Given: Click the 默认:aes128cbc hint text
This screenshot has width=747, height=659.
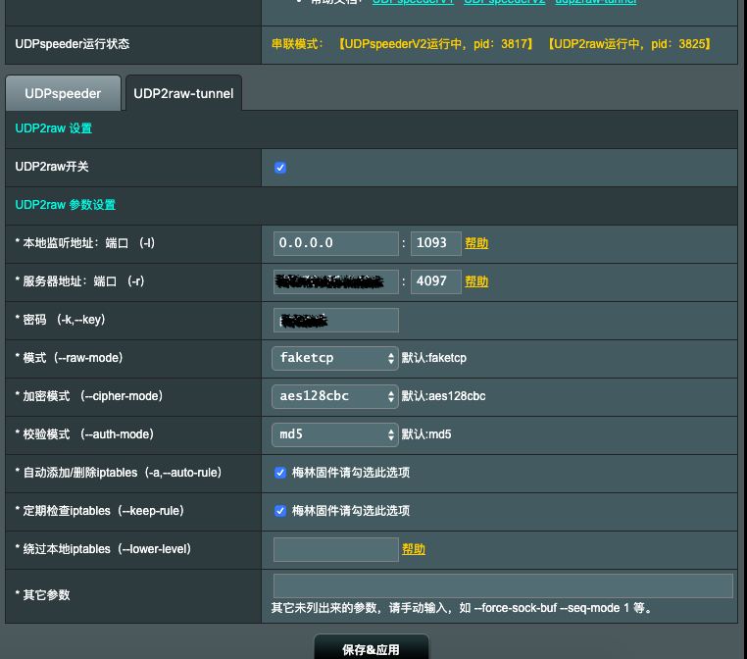Looking at the screenshot, I should point(443,396).
